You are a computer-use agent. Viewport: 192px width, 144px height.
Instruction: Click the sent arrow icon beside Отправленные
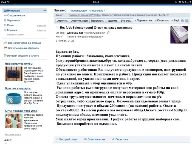point(5,15)
